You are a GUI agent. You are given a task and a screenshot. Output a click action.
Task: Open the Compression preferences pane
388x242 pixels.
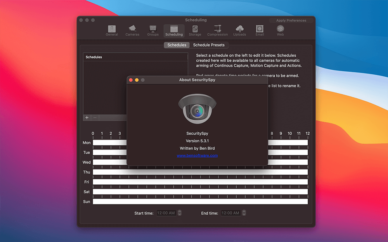[x=218, y=31]
